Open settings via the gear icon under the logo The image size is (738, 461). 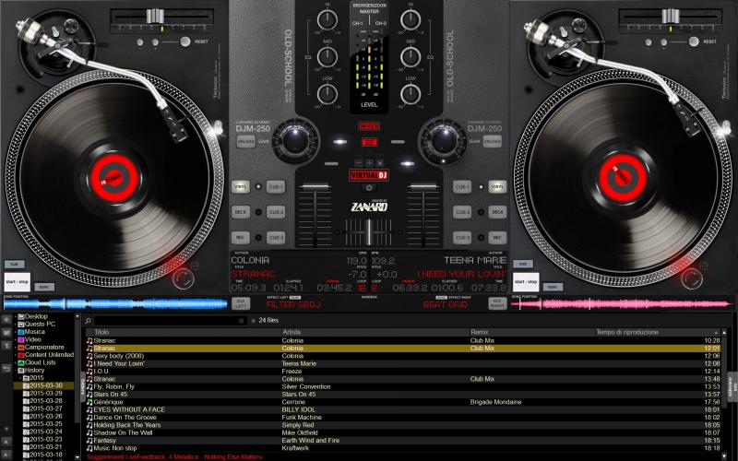coord(369,188)
